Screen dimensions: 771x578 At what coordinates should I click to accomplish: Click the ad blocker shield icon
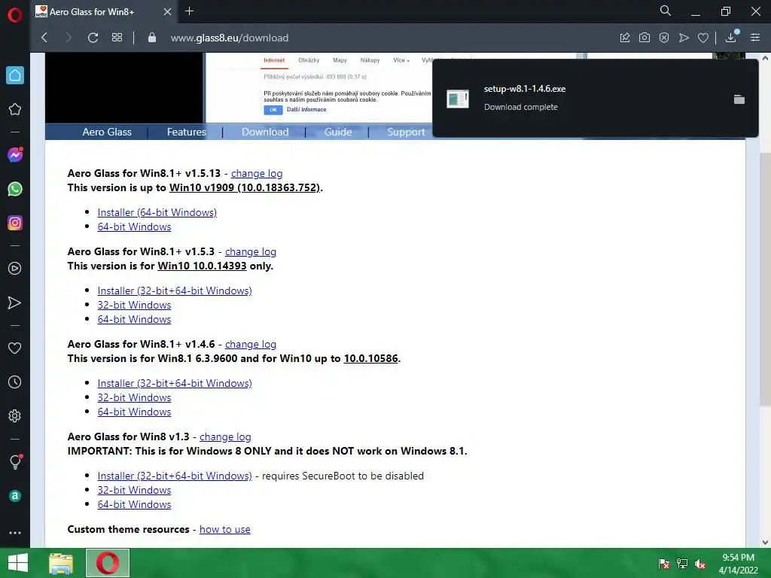[664, 38]
